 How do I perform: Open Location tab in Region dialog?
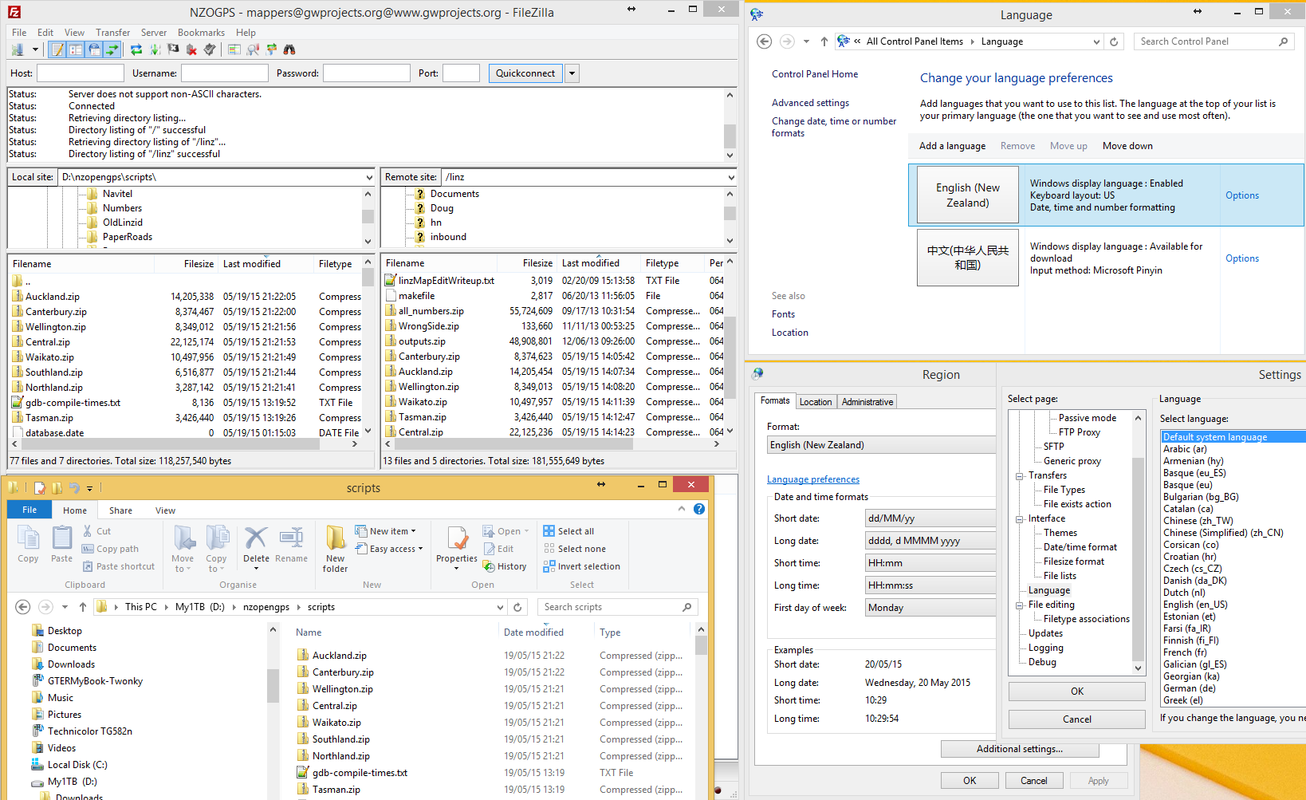tap(815, 402)
